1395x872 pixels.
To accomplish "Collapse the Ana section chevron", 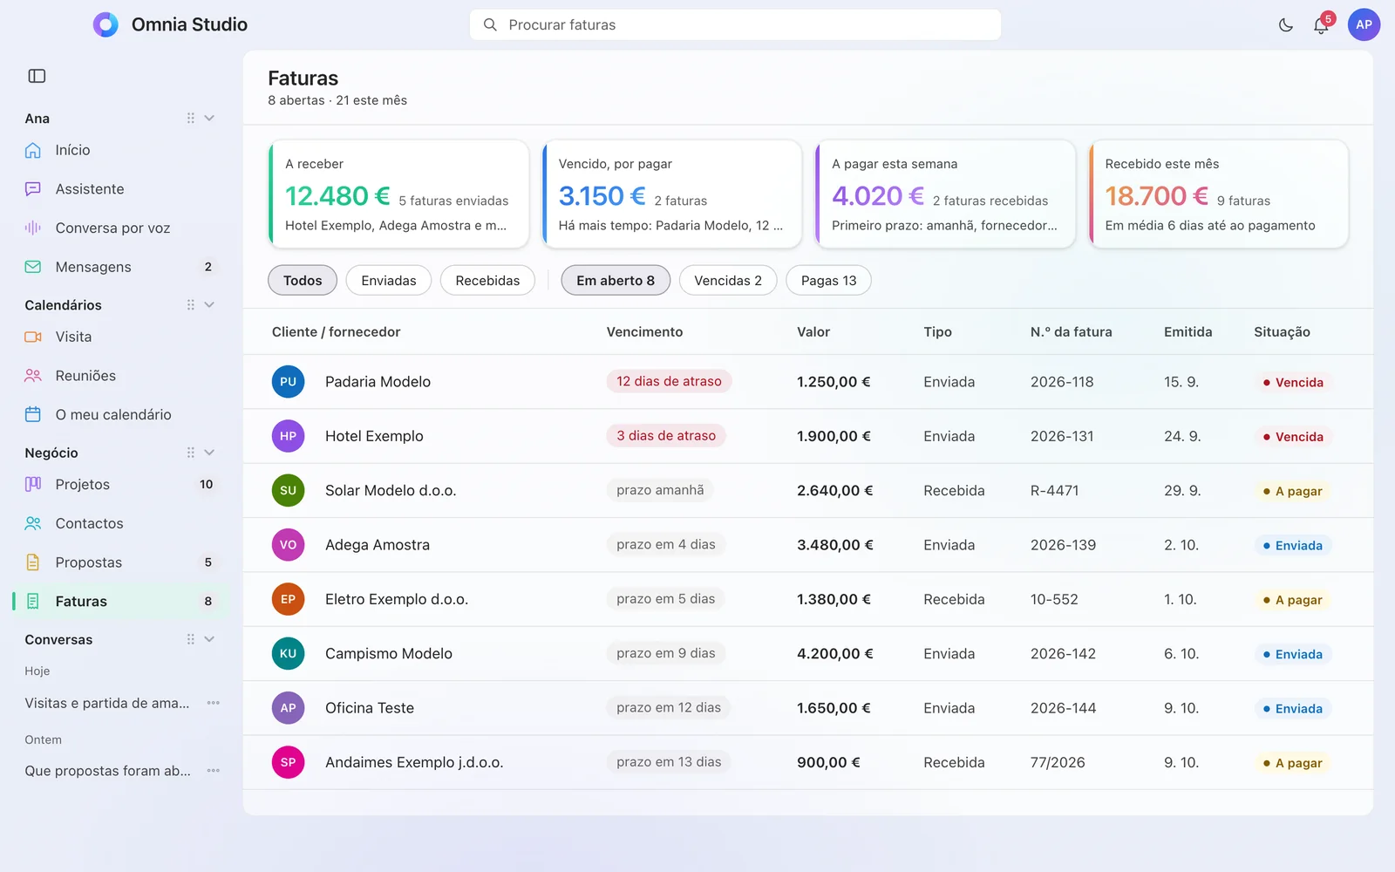I will coord(209,118).
